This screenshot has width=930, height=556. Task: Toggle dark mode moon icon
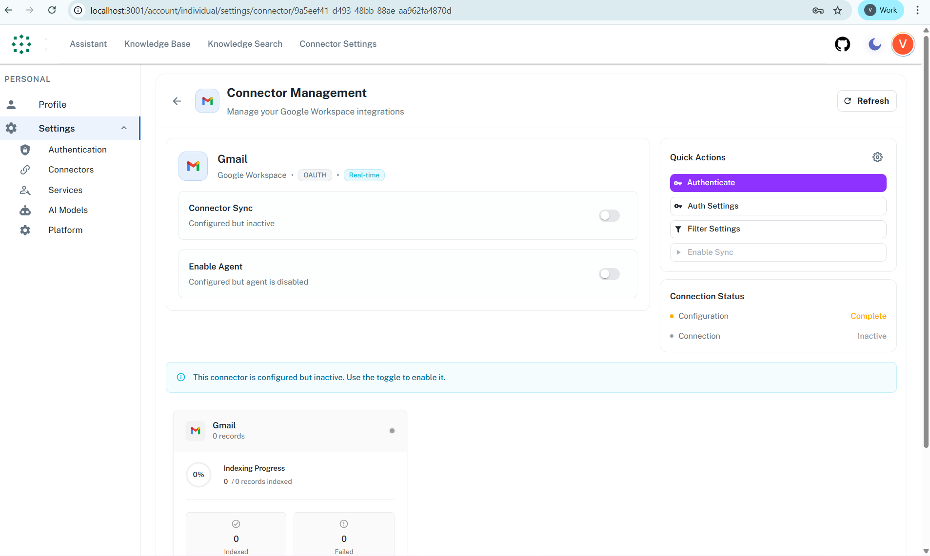pyautogui.click(x=875, y=44)
